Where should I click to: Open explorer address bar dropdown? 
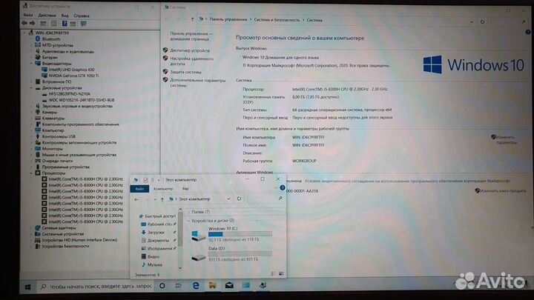click(x=228, y=199)
